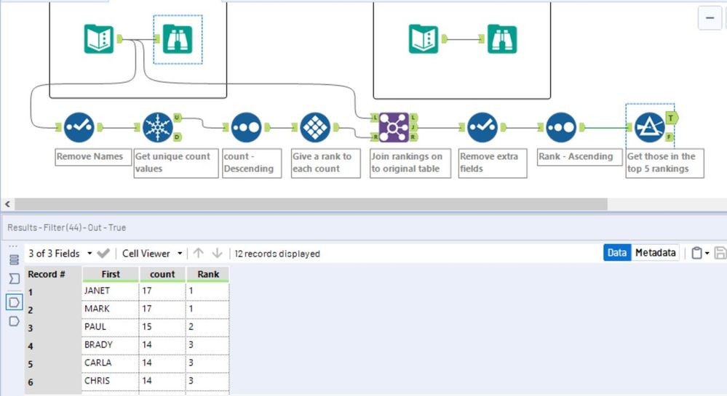This screenshot has height=396, width=727.
Task: Select the 'Remove Names' Select tool icon
Action: pyautogui.click(x=79, y=127)
